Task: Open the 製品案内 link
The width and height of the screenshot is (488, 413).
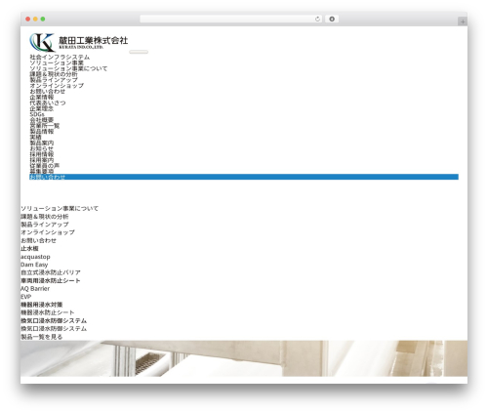Action: coord(42,143)
